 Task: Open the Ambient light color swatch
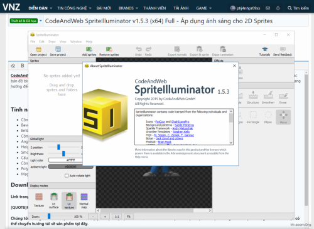[x=71, y=166]
